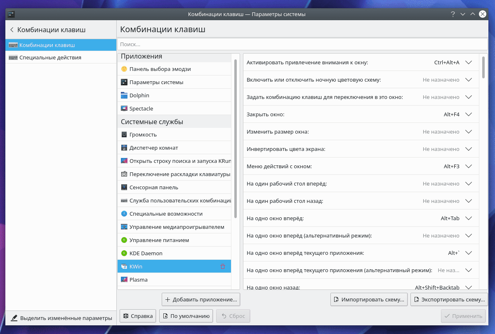The image size is (495, 334).
Task: Click the Специальные возможности accessibility icon
Action: coord(124,214)
